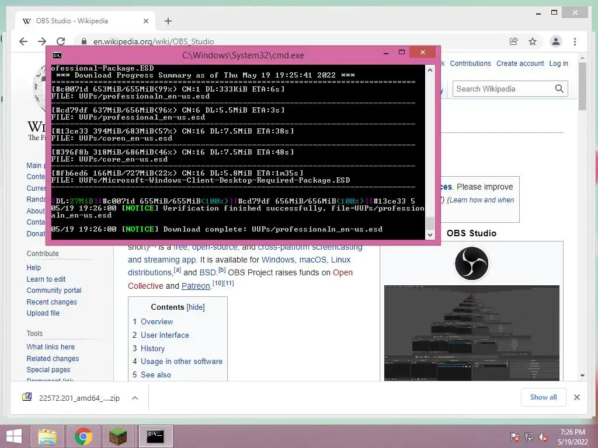Image resolution: width=598 pixels, height=448 pixels.
Task: Jump to Overview section
Action: [157, 321]
